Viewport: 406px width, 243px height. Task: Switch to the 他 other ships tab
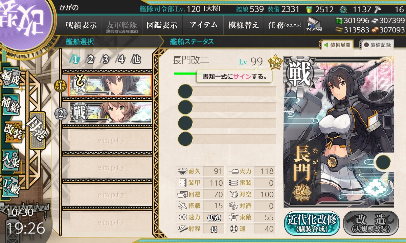136,60
